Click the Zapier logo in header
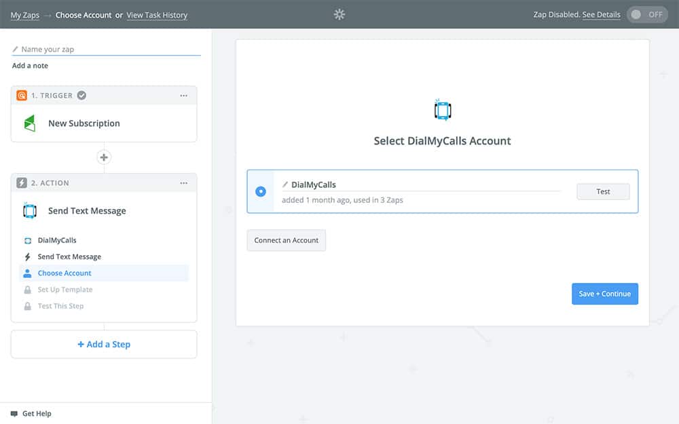This screenshot has height=424, width=679. tap(339, 14)
